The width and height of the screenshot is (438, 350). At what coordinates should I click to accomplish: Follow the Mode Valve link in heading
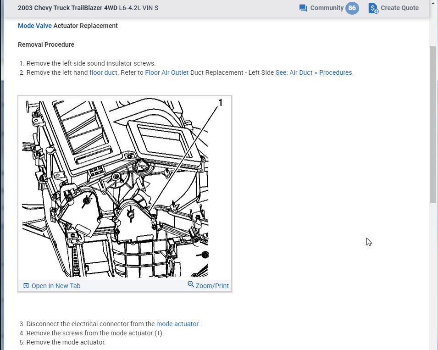35,26
